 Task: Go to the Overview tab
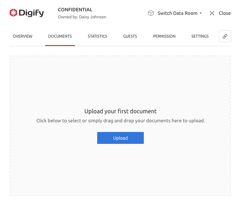(x=23, y=36)
